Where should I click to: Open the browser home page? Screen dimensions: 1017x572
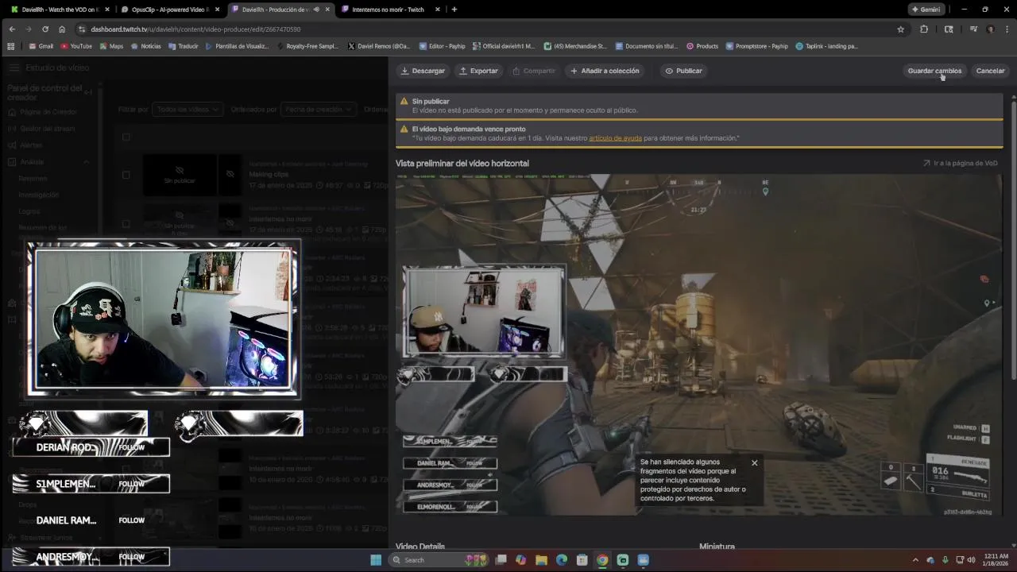(x=62, y=29)
